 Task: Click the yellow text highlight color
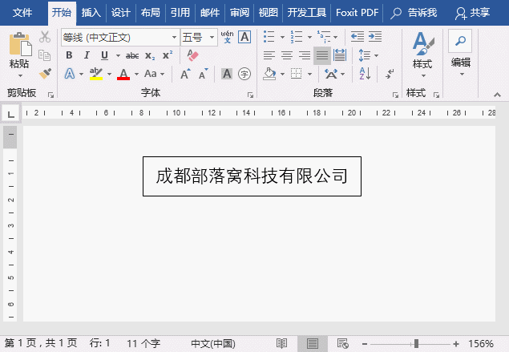coord(95,74)
